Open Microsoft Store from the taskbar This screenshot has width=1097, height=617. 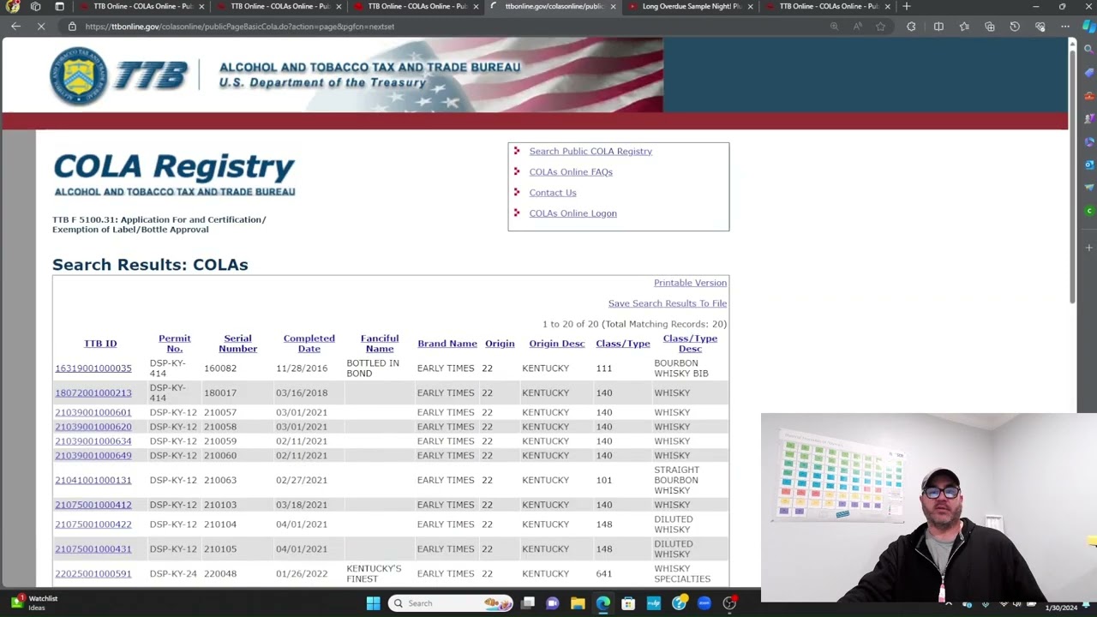[628, 603]
